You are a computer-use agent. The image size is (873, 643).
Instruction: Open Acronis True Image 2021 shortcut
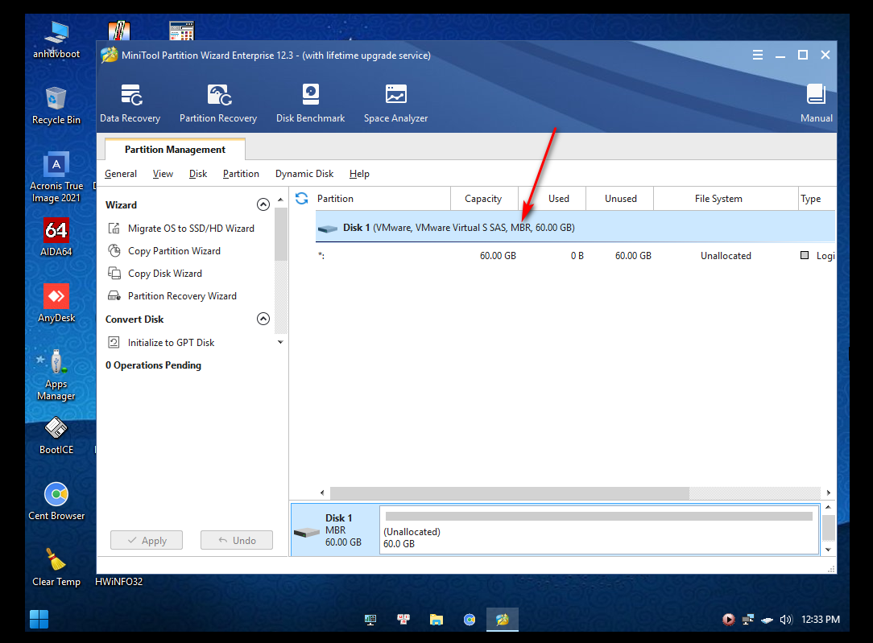pyautogui.click(x=56, y=177)
